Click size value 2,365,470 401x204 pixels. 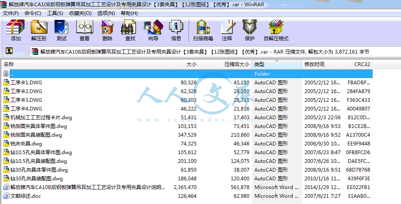coord(185,187)
